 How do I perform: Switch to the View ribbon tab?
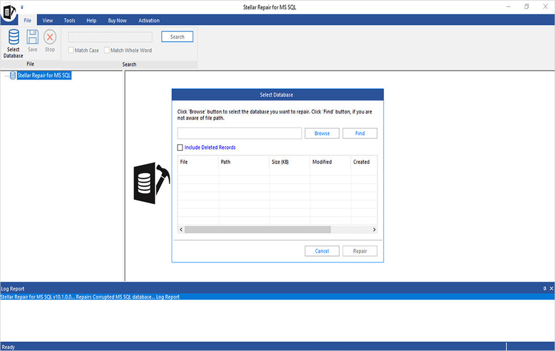[47, 20]
